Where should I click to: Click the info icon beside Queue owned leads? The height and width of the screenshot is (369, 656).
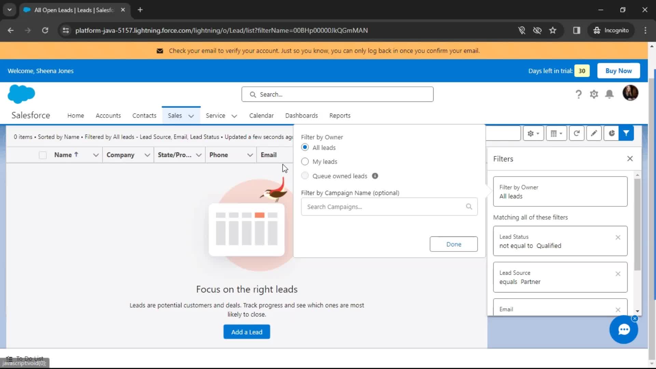375,176
